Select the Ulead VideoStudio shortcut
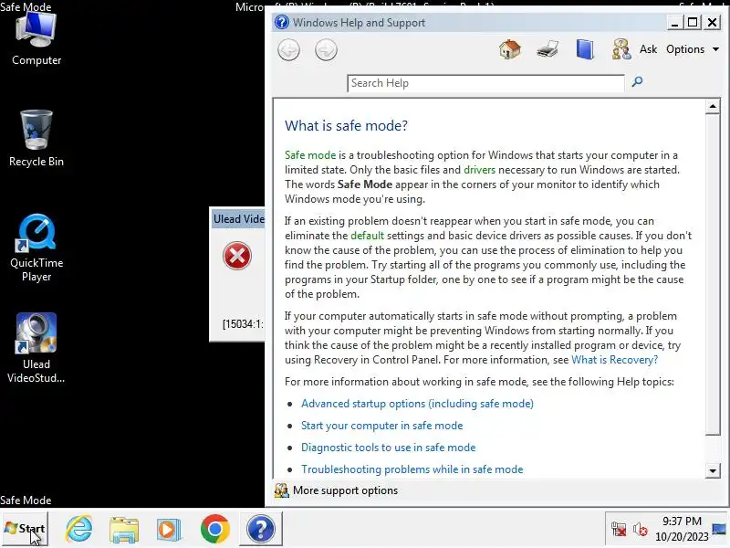730x548 pixels. (36, 349)
